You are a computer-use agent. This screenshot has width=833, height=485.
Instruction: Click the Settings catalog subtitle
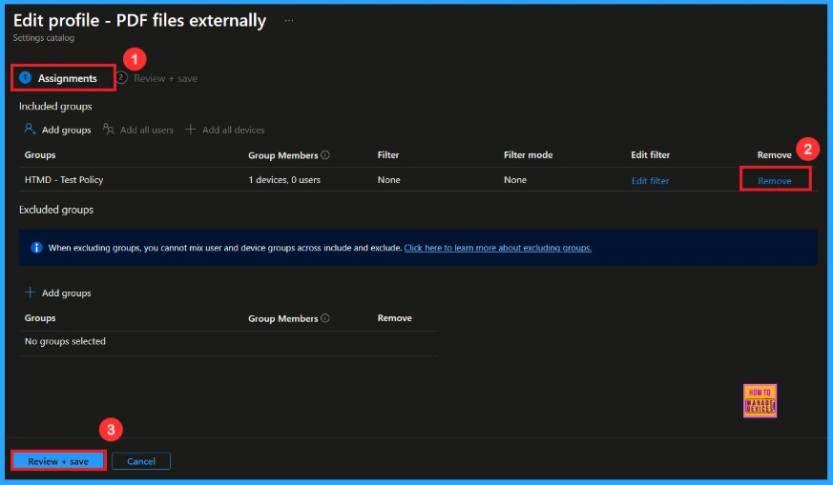pos(44,38)
